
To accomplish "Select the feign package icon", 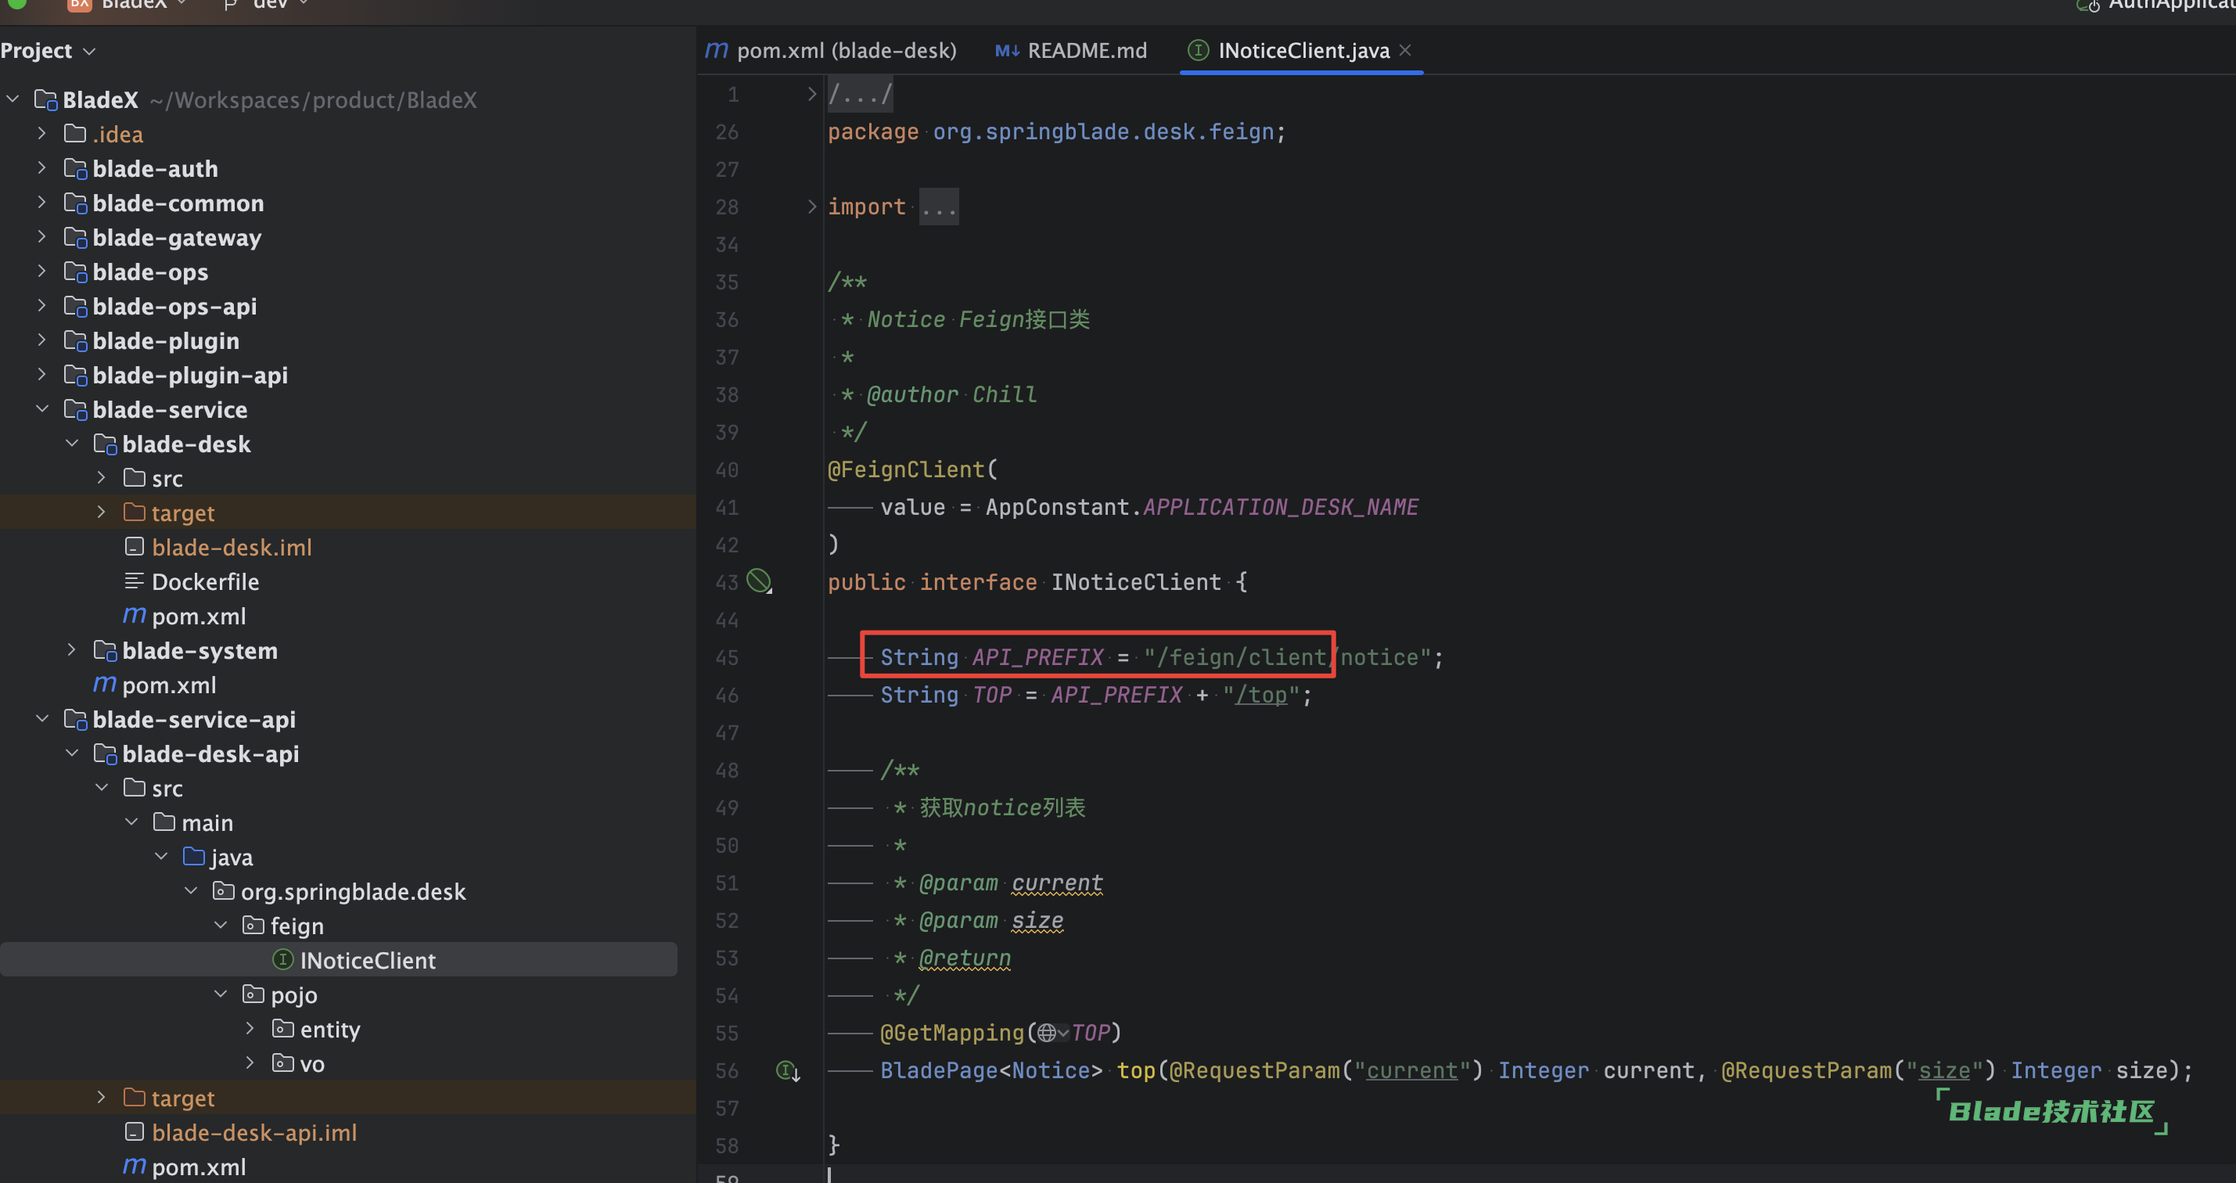I will coord(253,926).
